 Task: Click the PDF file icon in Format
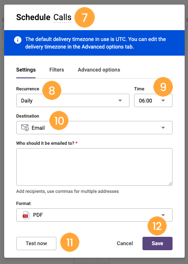coord(26,215)
